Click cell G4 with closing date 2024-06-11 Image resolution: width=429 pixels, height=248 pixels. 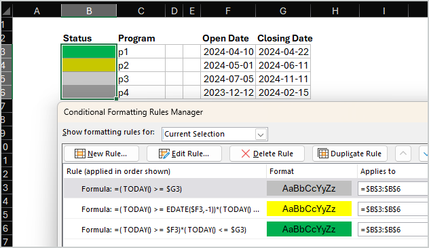pos(283,65)
